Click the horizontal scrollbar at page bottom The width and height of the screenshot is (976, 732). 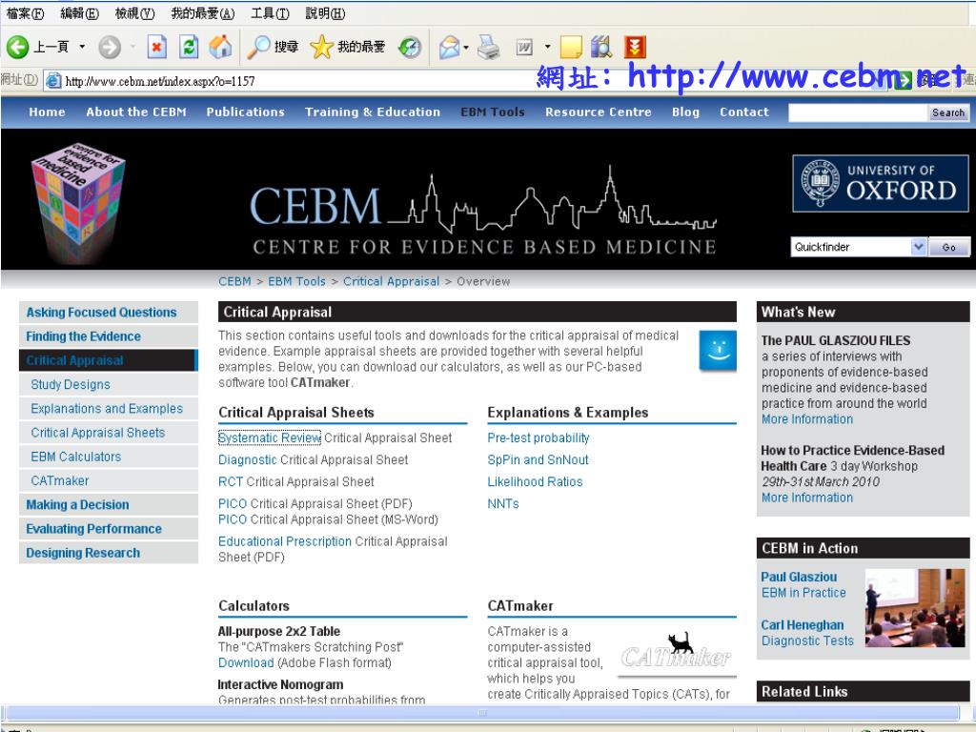(481, 712)
